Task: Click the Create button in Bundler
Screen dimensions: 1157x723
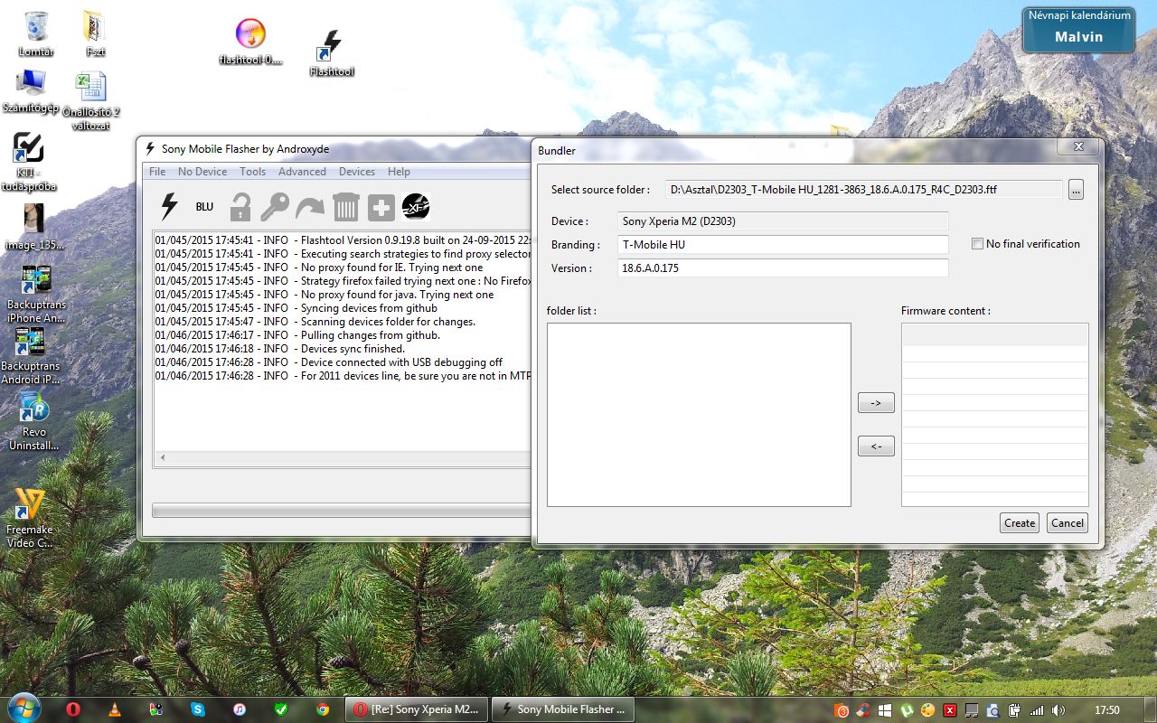Action: 1020,523
